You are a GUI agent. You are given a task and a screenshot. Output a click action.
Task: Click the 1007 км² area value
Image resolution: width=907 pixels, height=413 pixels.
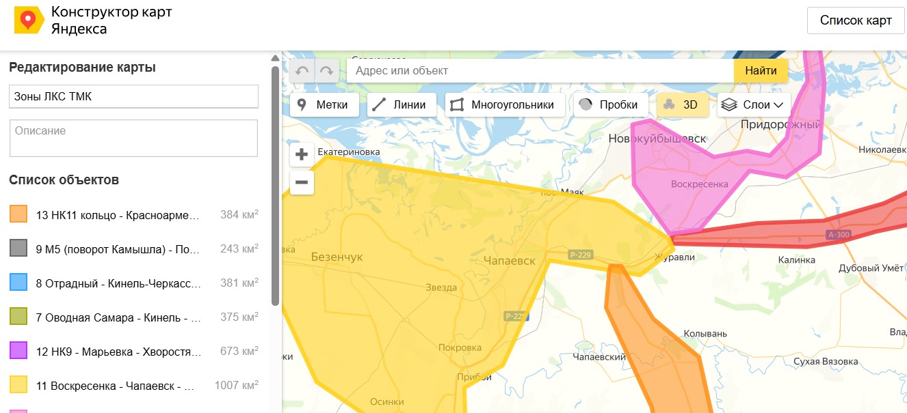coord(236,385)
